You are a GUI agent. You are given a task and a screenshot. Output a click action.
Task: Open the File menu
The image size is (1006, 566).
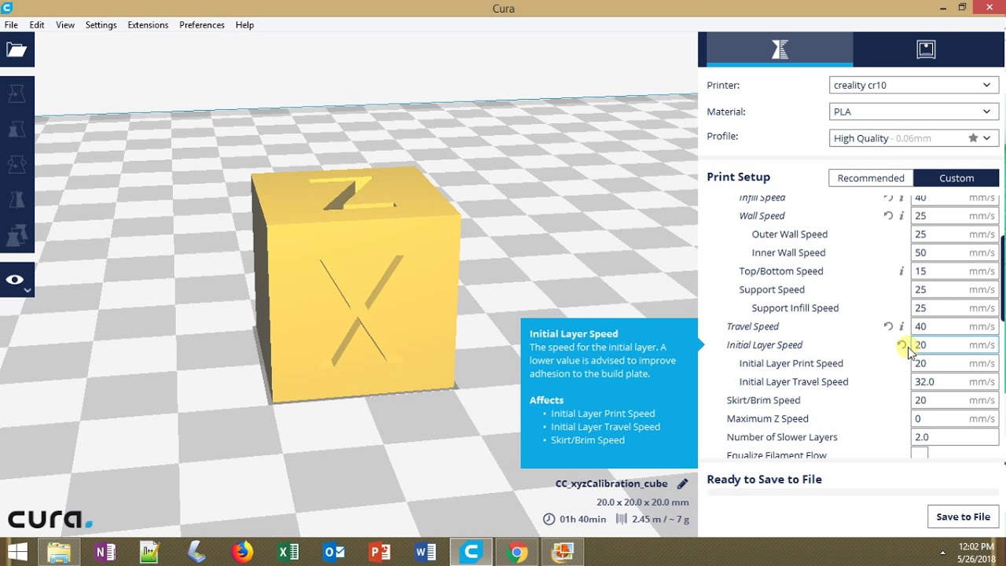pos(11,25)
